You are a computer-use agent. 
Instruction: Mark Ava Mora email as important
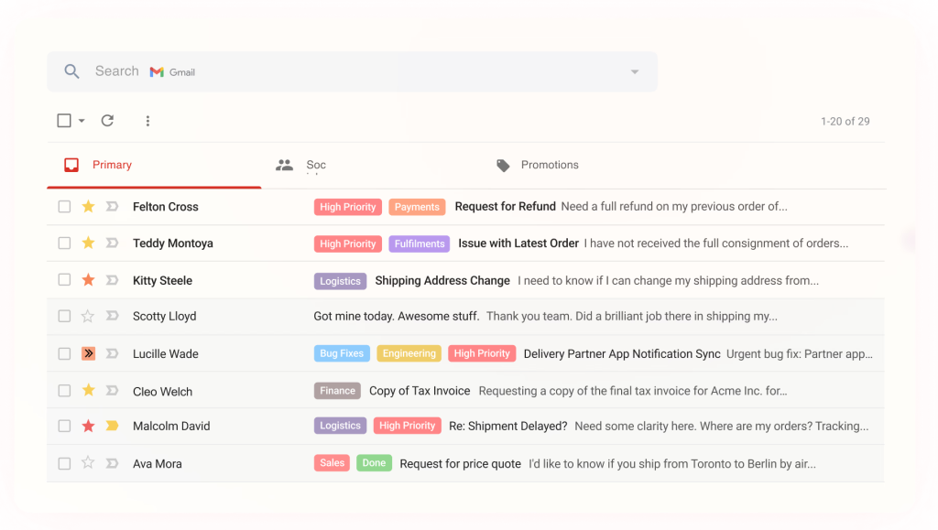pos(112,463)
